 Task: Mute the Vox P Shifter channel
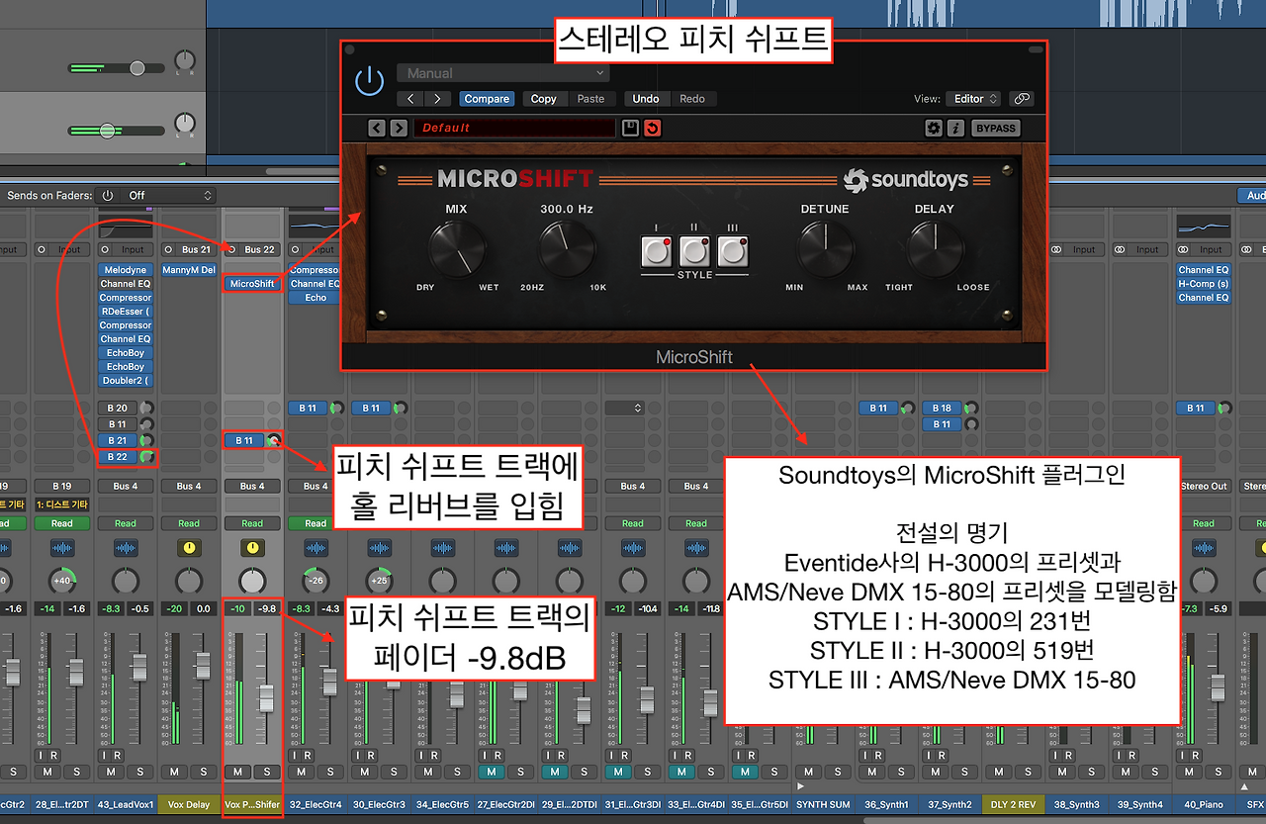pyautogui.click(x=237, y=772)
